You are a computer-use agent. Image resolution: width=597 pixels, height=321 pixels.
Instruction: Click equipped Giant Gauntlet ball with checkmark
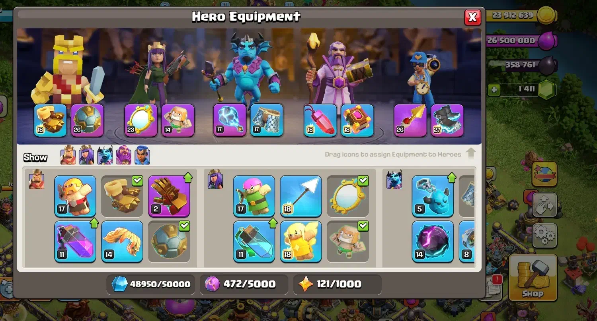[x=169, y=242]
